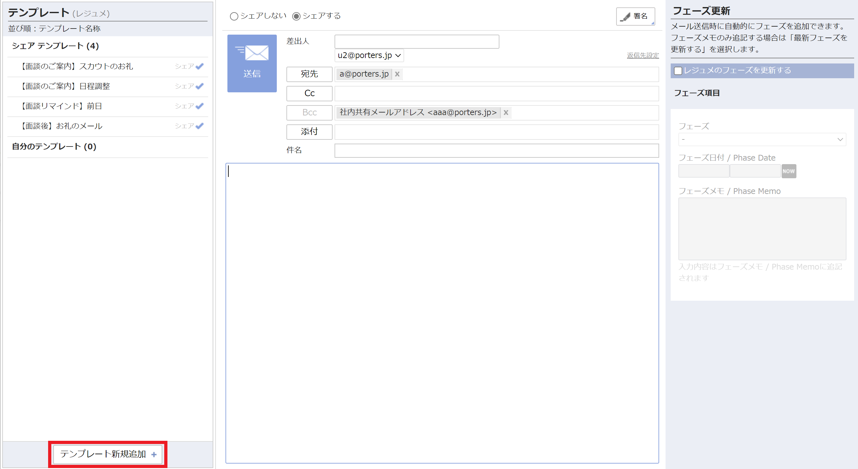Toggle the share checkmark on 【面談後】お礼のメール
The image size is (858, 469).
pos(200,126)
